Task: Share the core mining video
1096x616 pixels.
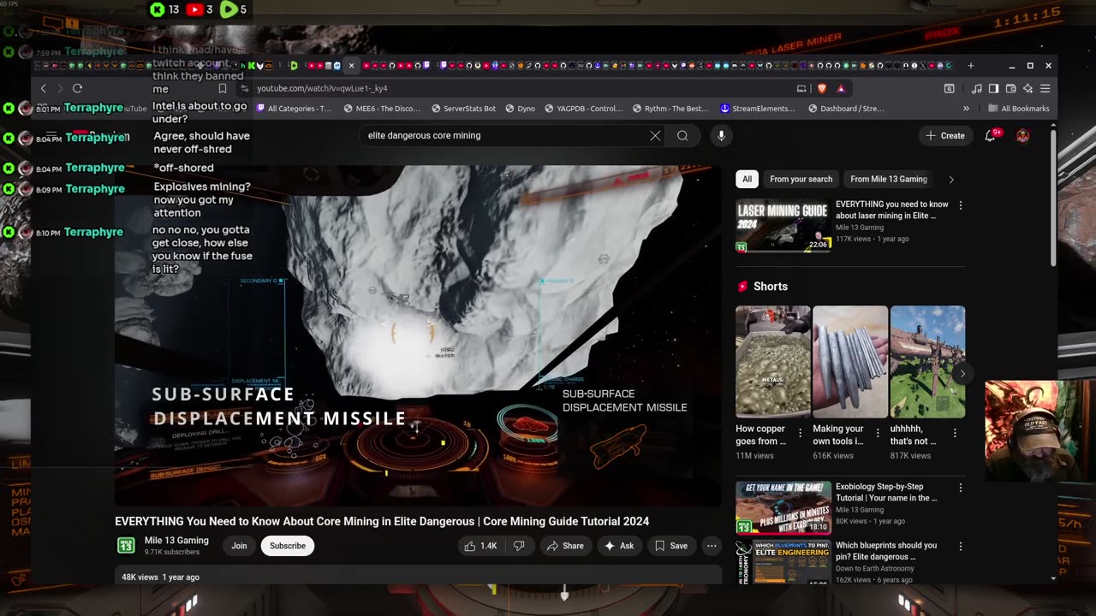Action: coord(565,546)
